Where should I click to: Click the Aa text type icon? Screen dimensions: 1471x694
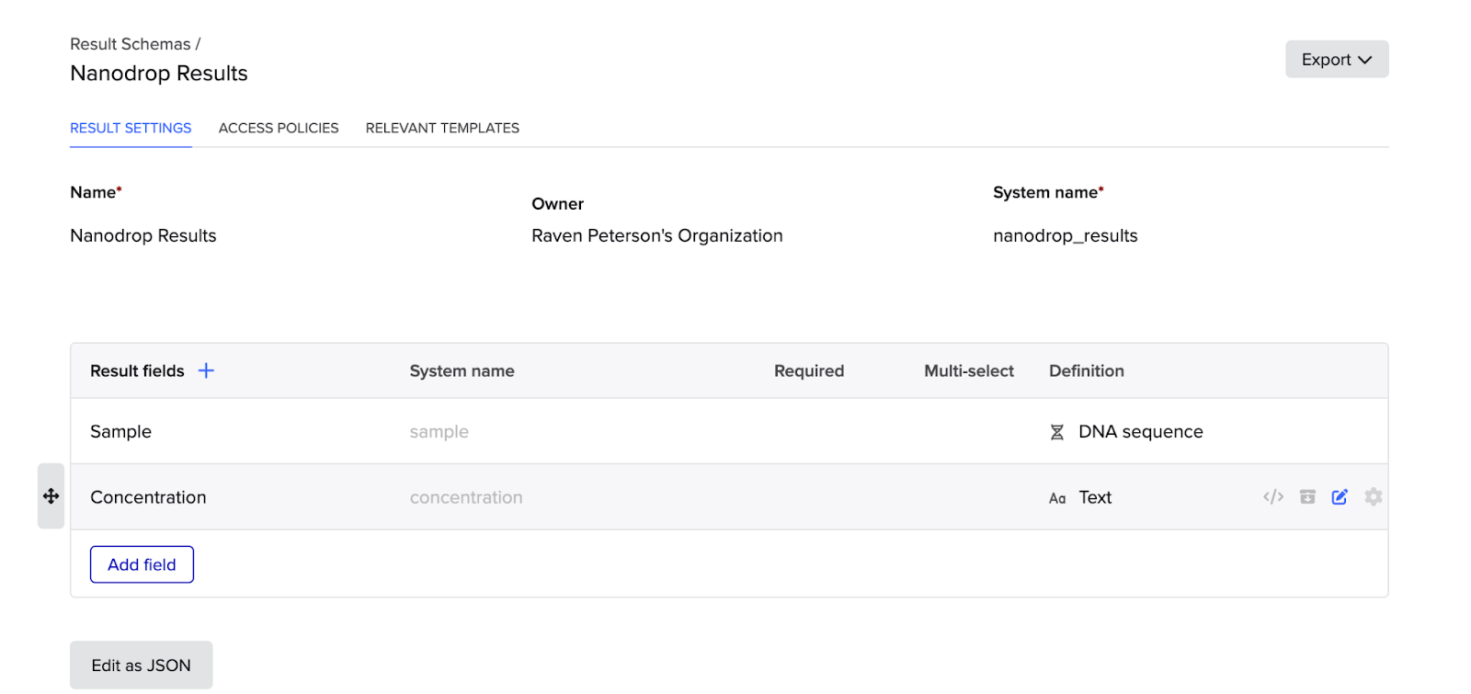[x=1057, y=498]
